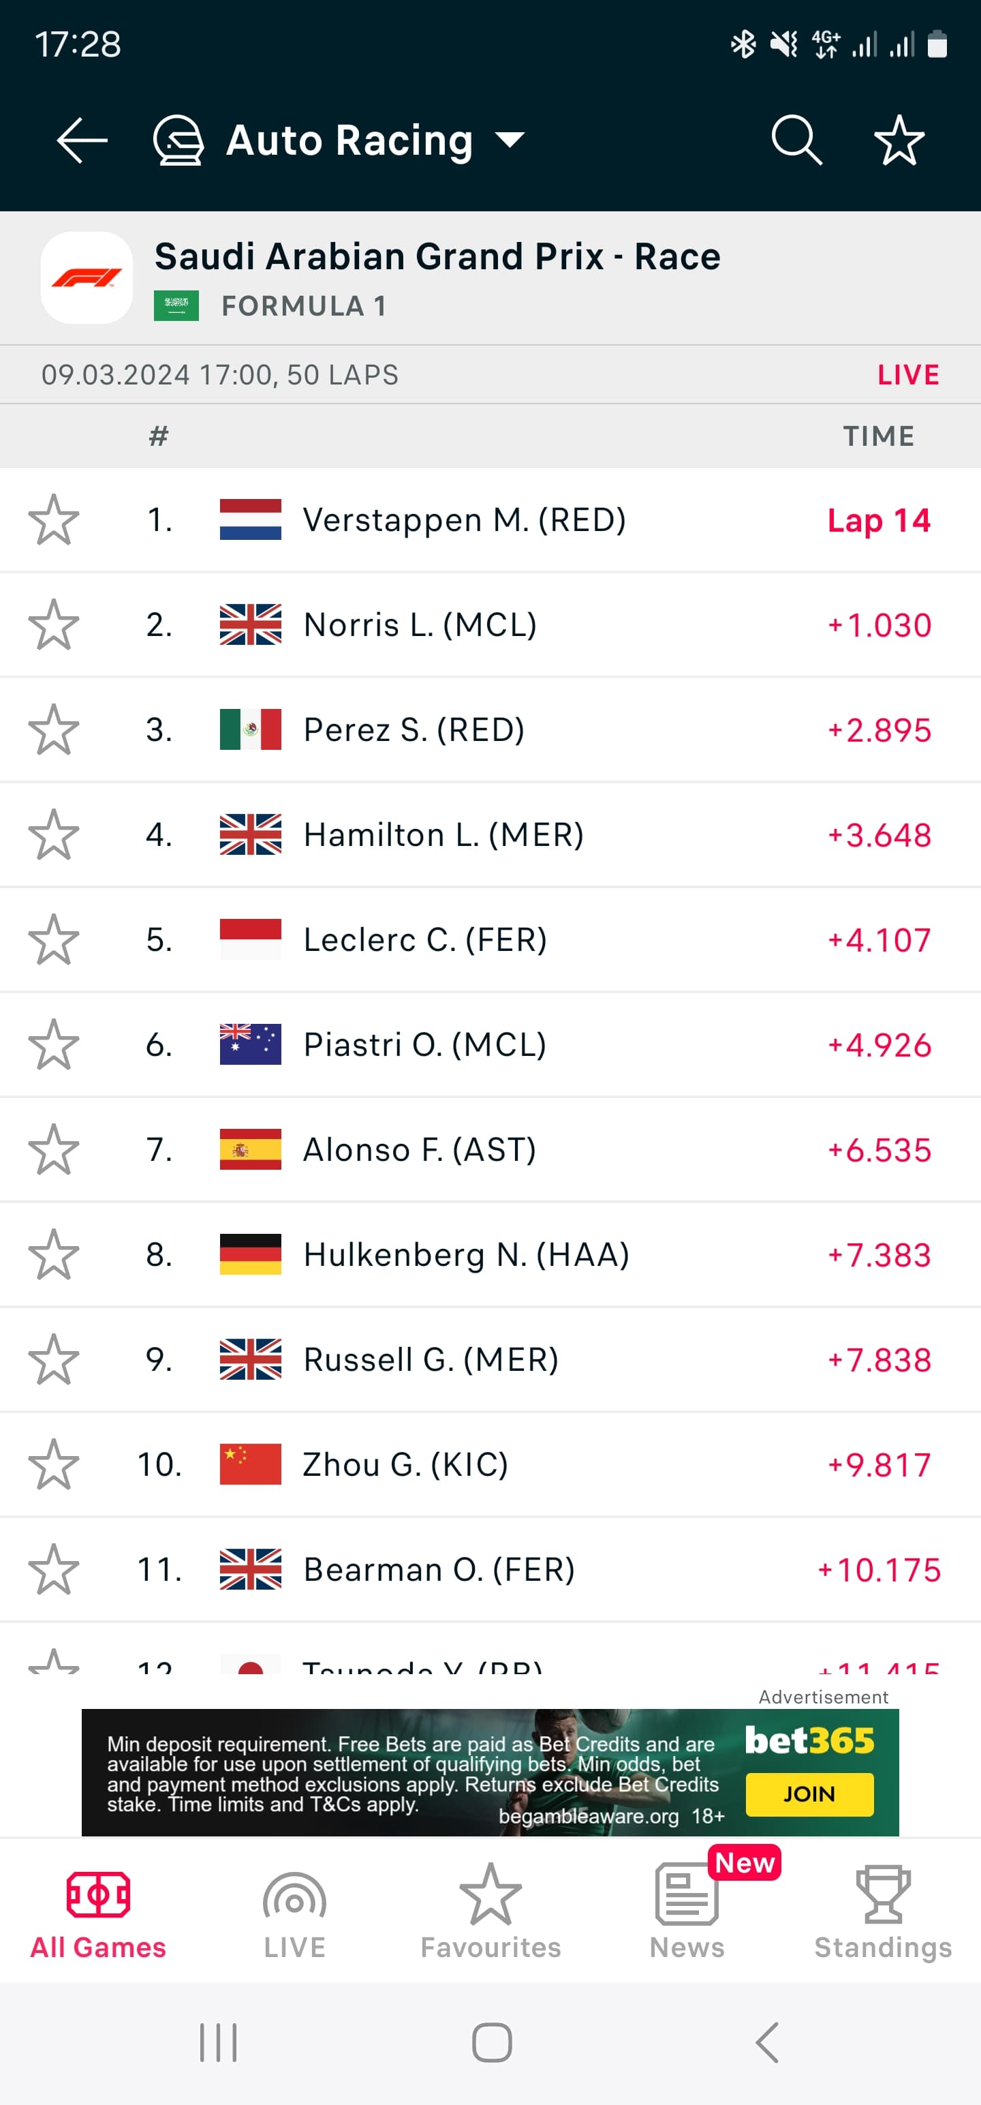Toggle favourite star for Norris L.
Viewport: 981px width, 2105px height.
[54, 625]
